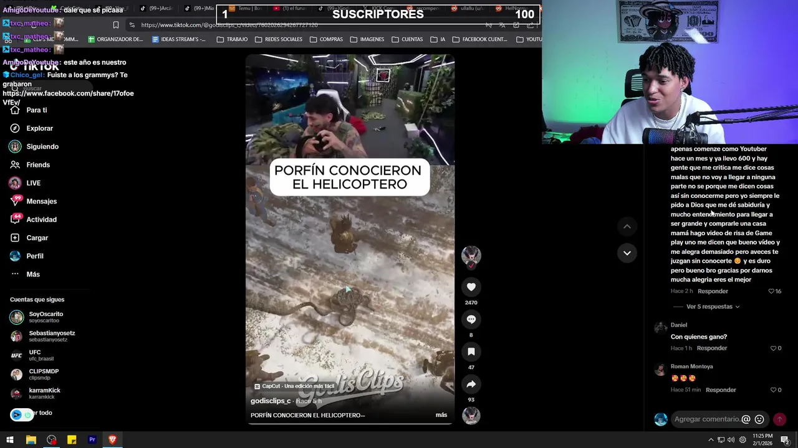Bookmark this page in the address bar

[115, 25]
